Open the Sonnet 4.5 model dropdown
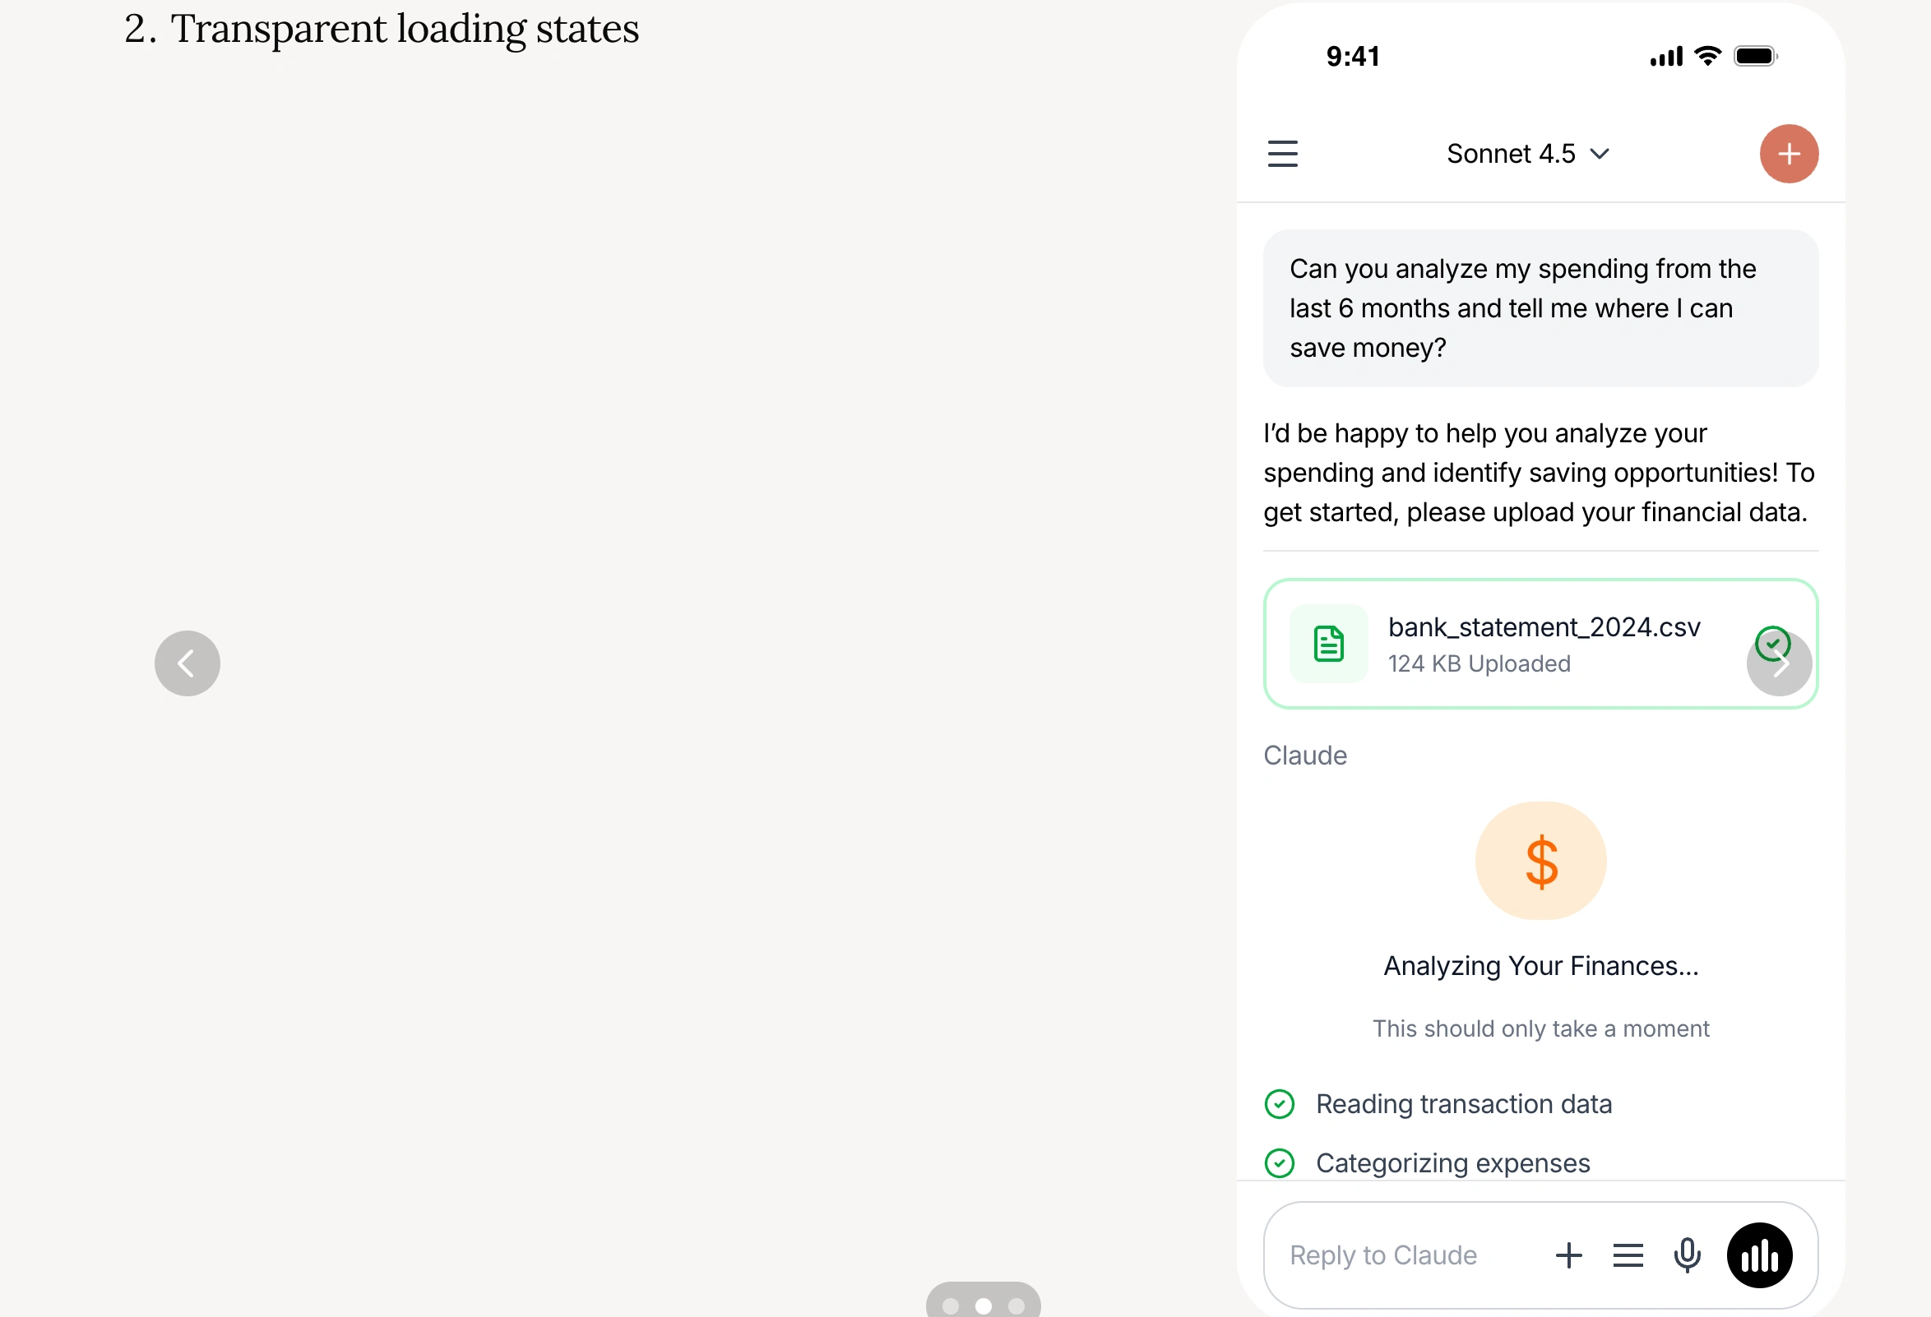 click(1527, 154)
